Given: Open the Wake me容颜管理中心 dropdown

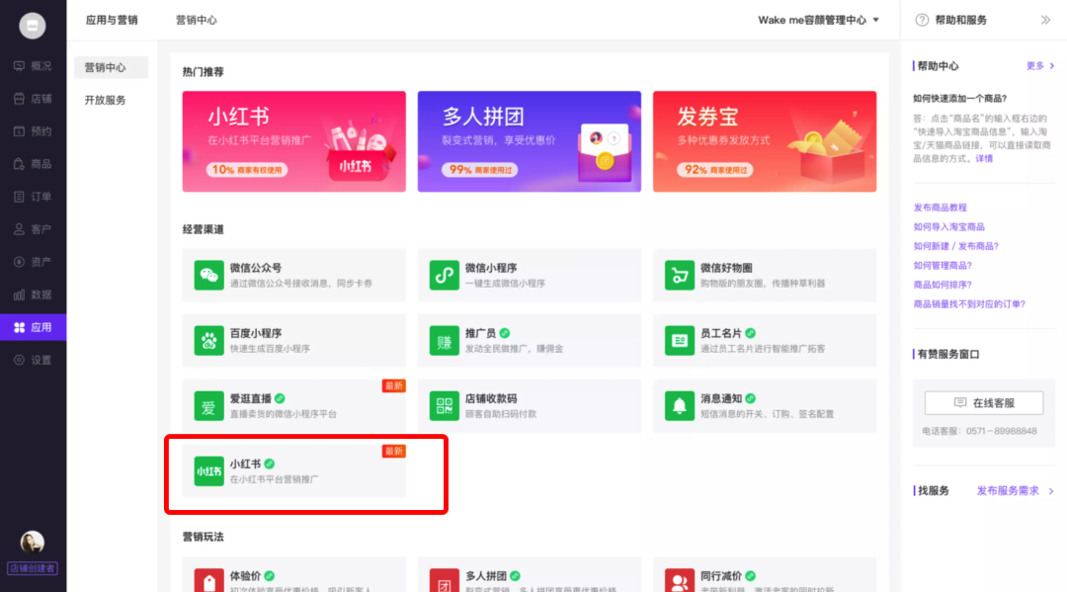Looking at the screenshot, I should [819, 20].
